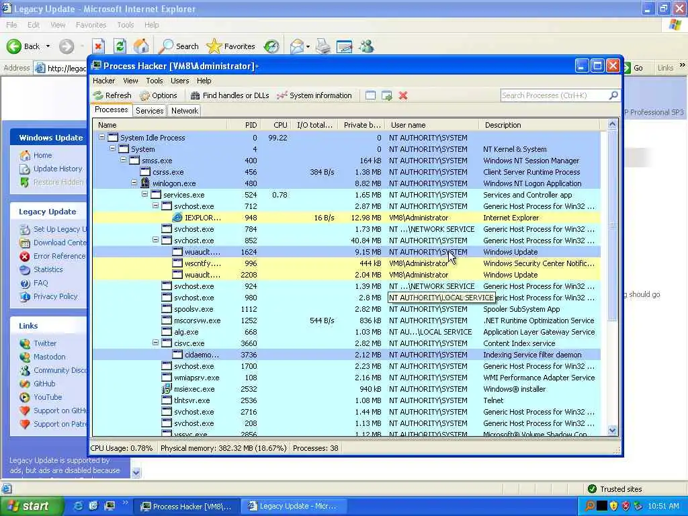Click the Search button in Internet Explorer toolbar
688x516 pixels.
click(x=179, y=46)
